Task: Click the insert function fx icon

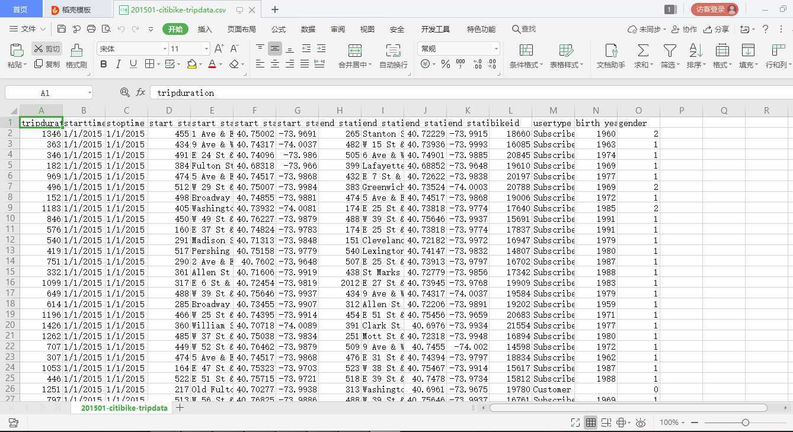Action: (x=140, y=92)
